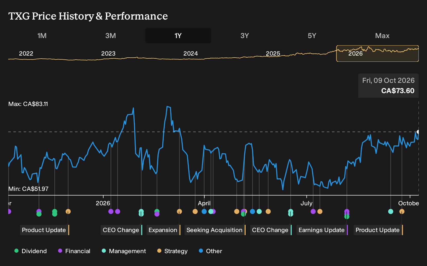427x266 pixels.
Task: Click the first CEO Change label
Action: pyautogui.click(x=122, y=230)
